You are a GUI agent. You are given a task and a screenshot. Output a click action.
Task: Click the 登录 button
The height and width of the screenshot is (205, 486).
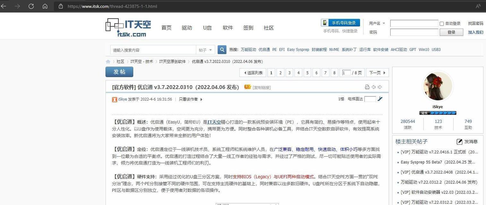click(451, 32)
